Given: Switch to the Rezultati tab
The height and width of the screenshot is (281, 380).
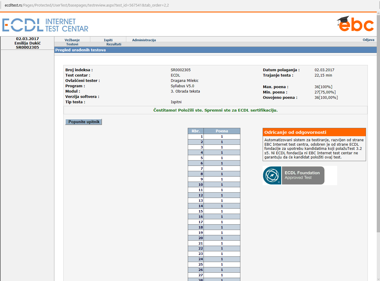Looking at the screenshot, I should pos(114,44).
